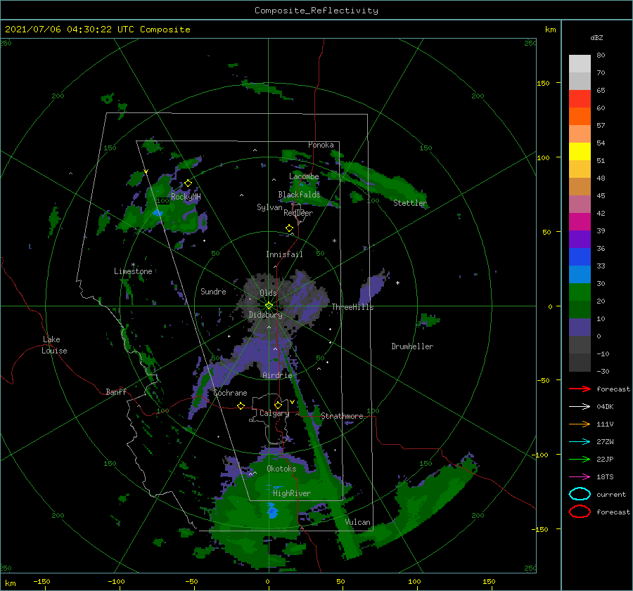Click the Stettler label

coord(410,203)
